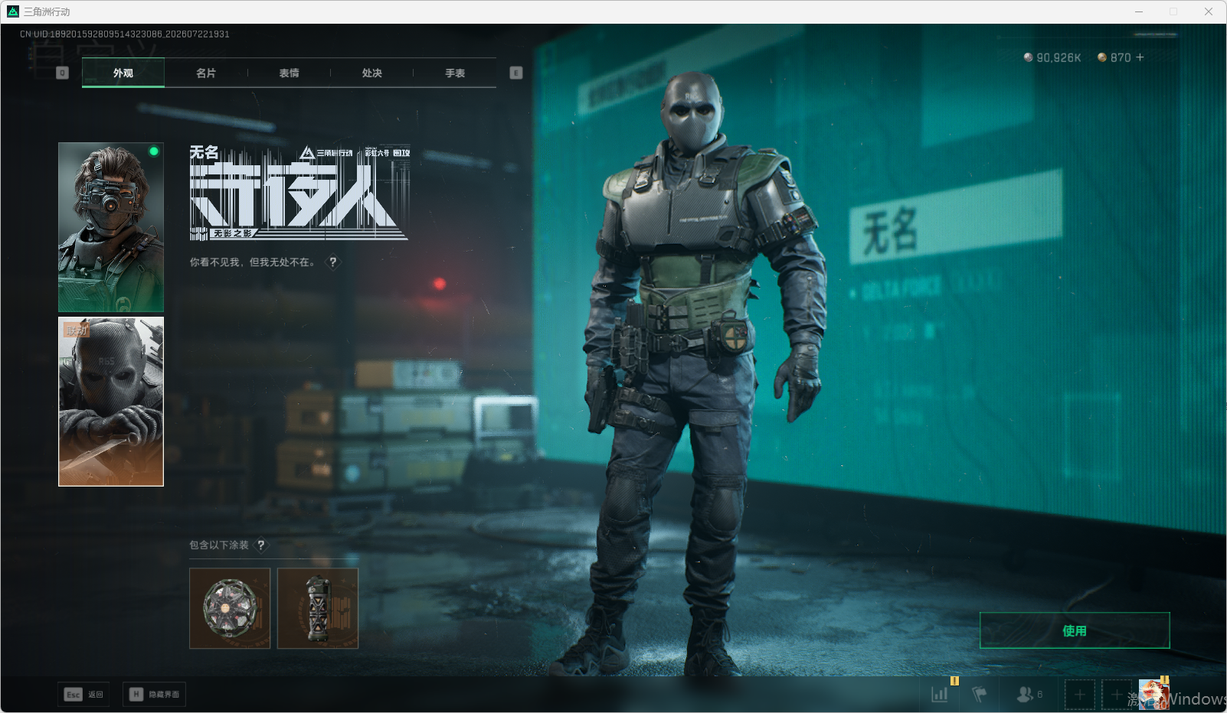This screenshot has height=713, width=1227.
Task: Open the friends list icon showing 6
Action: pos(1029,695)
